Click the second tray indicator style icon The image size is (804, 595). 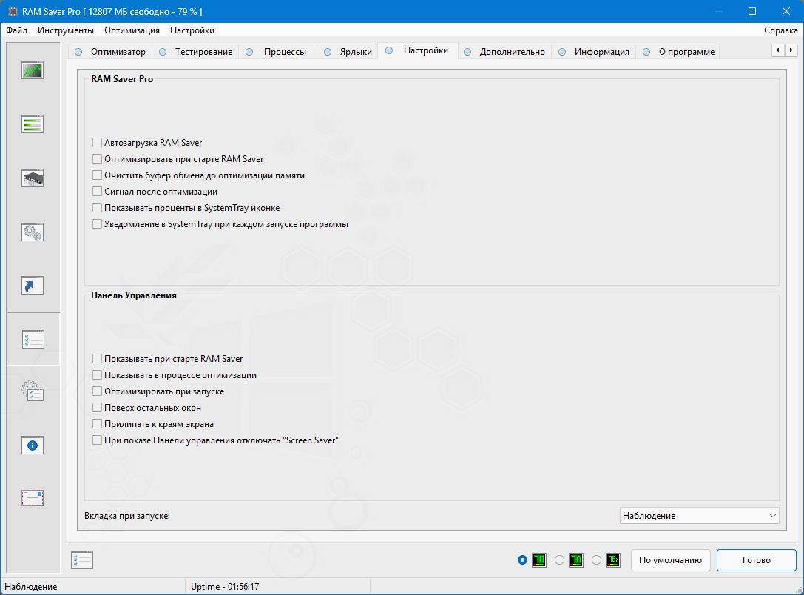click(576, 560)
